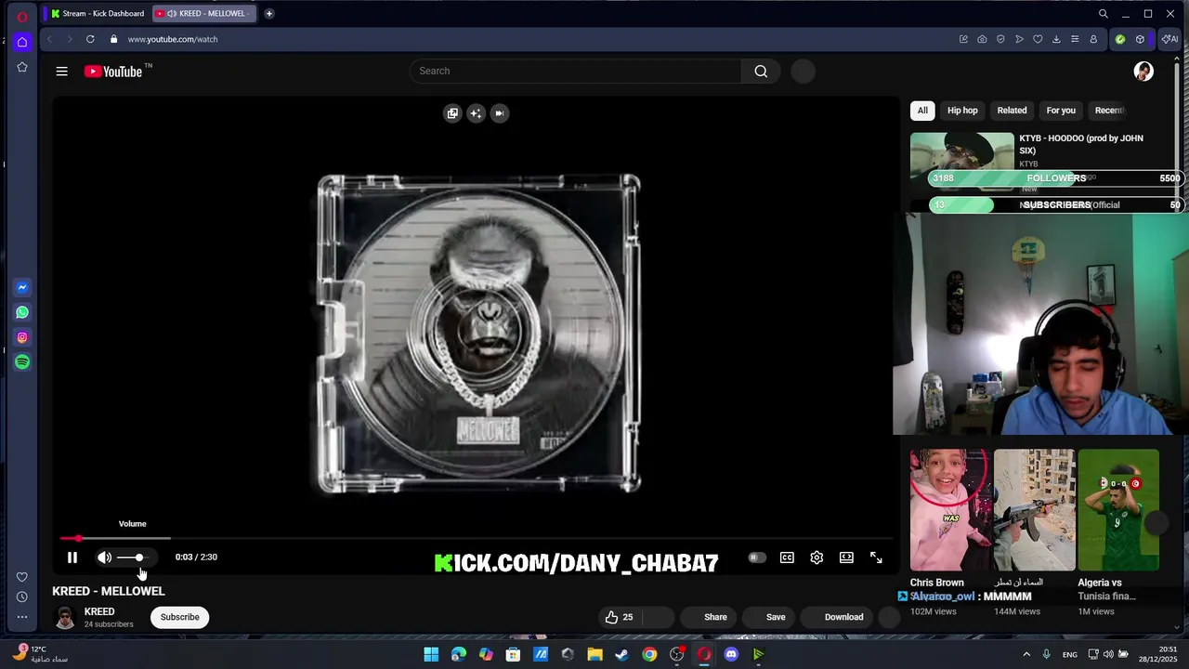Click the search magnifier button

tap(761, 71)
